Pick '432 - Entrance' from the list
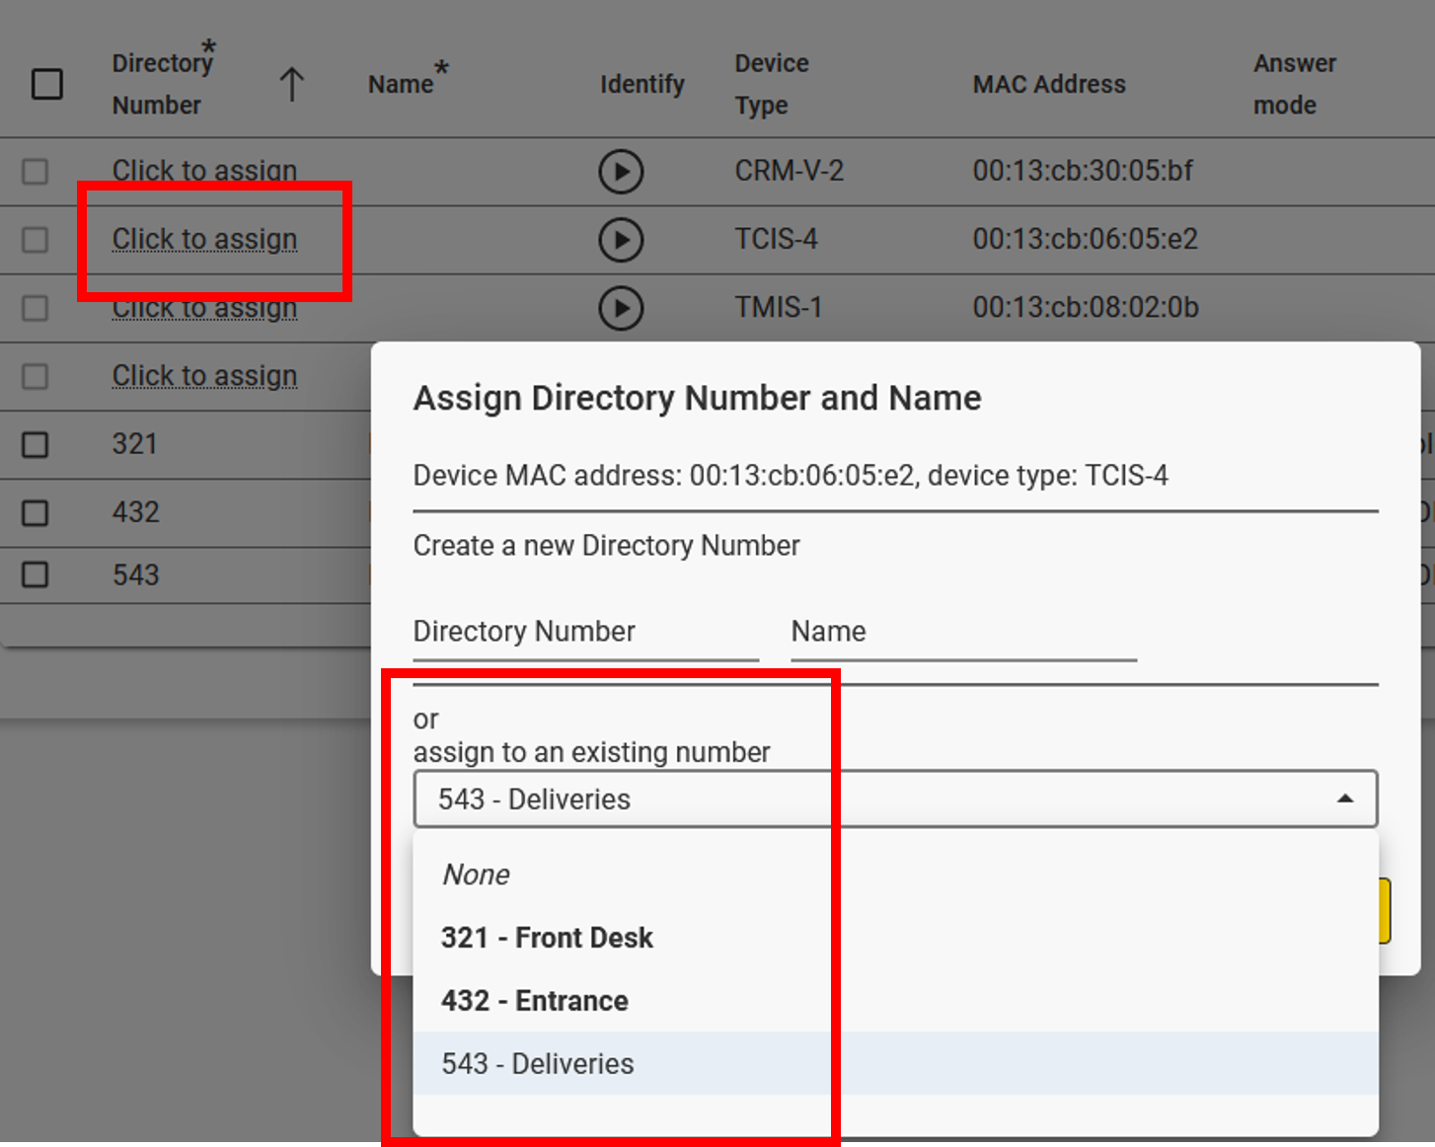The height and width of the screenshot is (1147, 1435). (534, 1001)
